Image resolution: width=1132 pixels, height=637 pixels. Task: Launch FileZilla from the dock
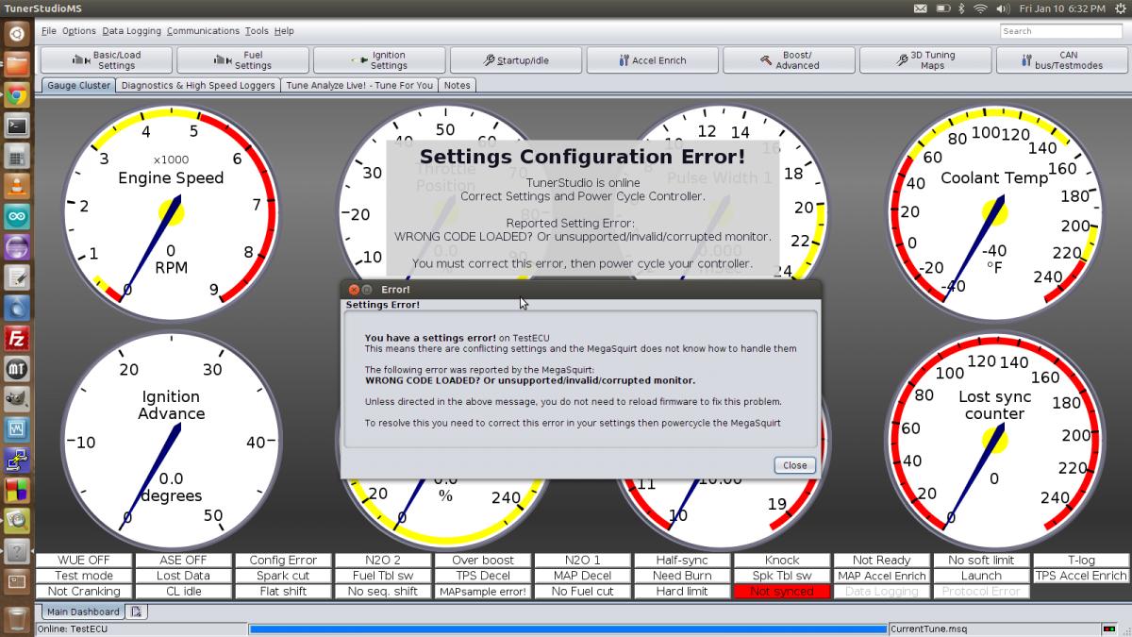point(17,339)
